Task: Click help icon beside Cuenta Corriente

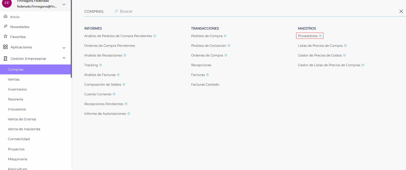Action: pos(114,94)
